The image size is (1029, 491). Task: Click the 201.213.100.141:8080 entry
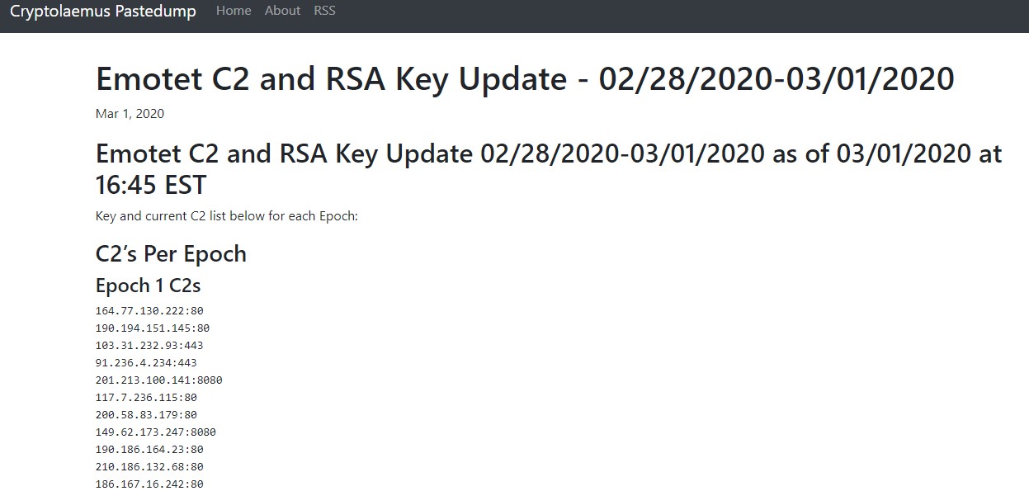click(x=159, y=380)
